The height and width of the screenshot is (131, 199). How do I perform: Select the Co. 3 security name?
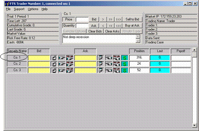[x=17, y=70]
